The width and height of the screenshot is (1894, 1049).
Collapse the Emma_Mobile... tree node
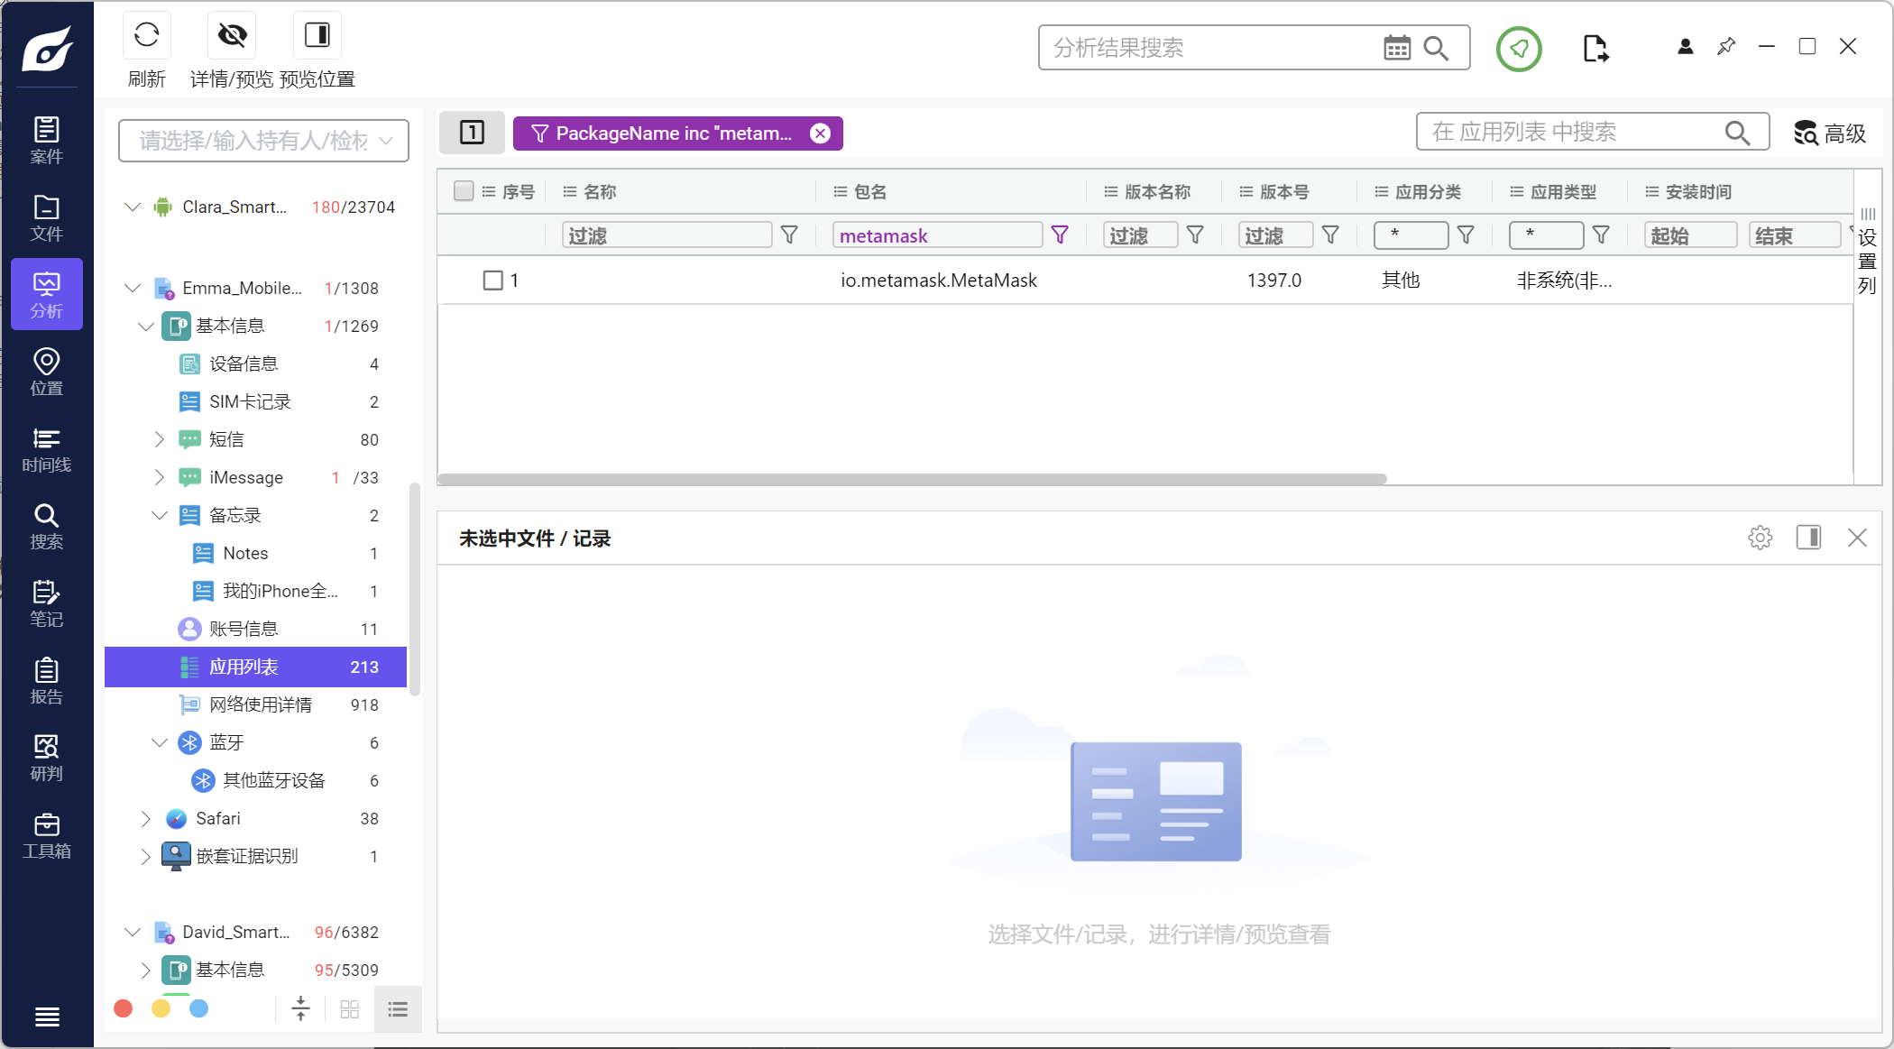click(133, 288)
